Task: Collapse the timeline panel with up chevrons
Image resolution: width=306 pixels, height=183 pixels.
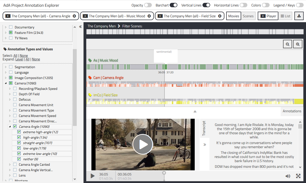Action: tap(195, 112)
